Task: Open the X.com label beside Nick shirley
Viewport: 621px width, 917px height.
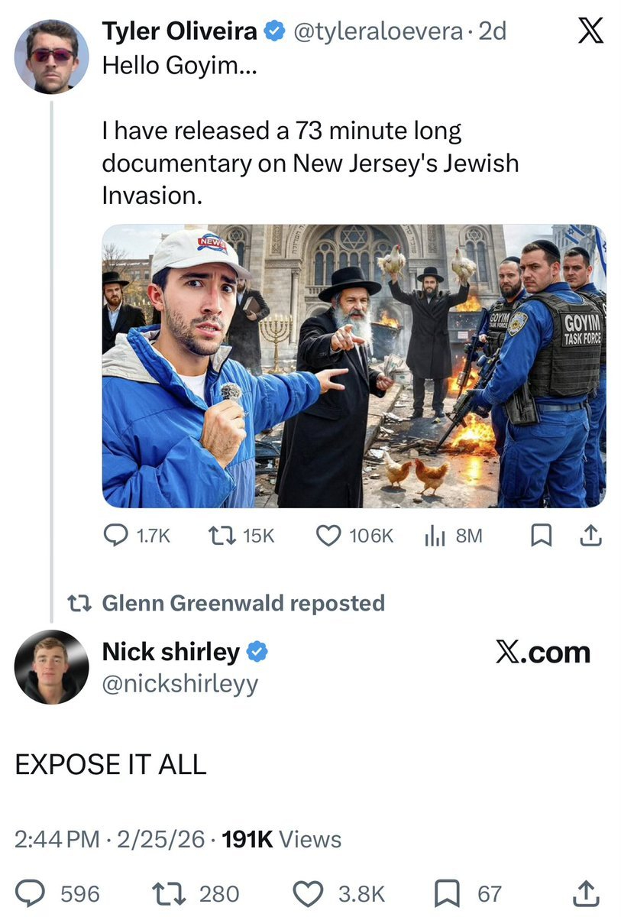Action: [543, 653]
